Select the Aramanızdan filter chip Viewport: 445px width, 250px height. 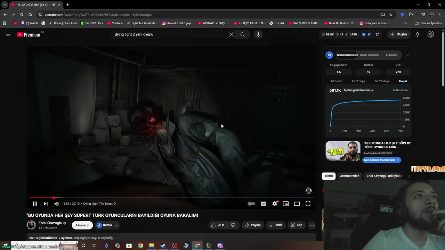(x=349, y=176)
